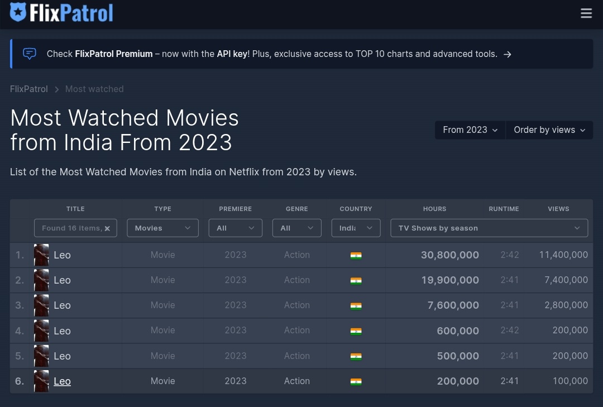Expand the Type filter set to Movies
This screenshot has height=407, width=603.
pyautogui.click(x=162, y=228)
